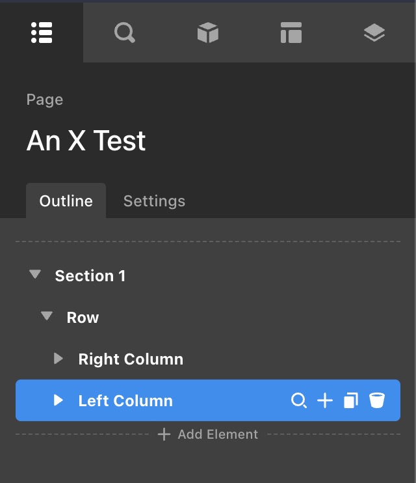Screen dimensions: 416x483
Task: Delete Left Column with trash icon
Action: point(377,400)
